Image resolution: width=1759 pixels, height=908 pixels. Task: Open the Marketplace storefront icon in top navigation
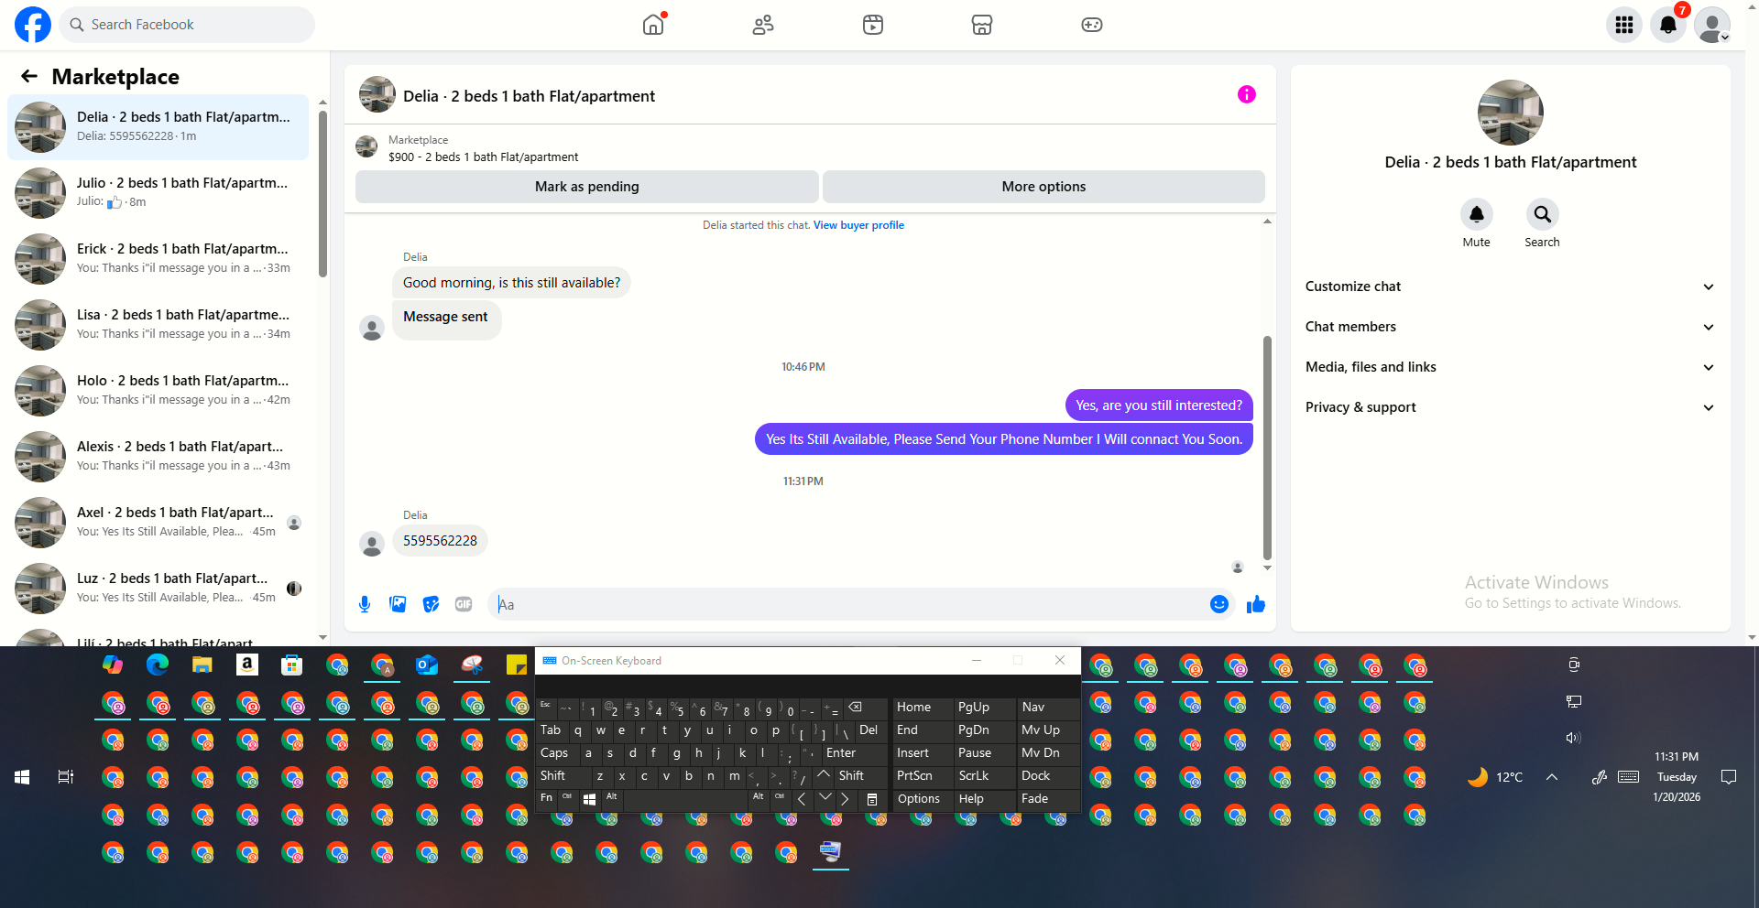(982, 25)
